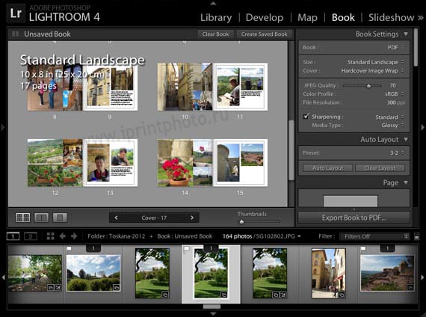Switch to multi-page grid view
The image size is (426, 317).
coord(23,218)
